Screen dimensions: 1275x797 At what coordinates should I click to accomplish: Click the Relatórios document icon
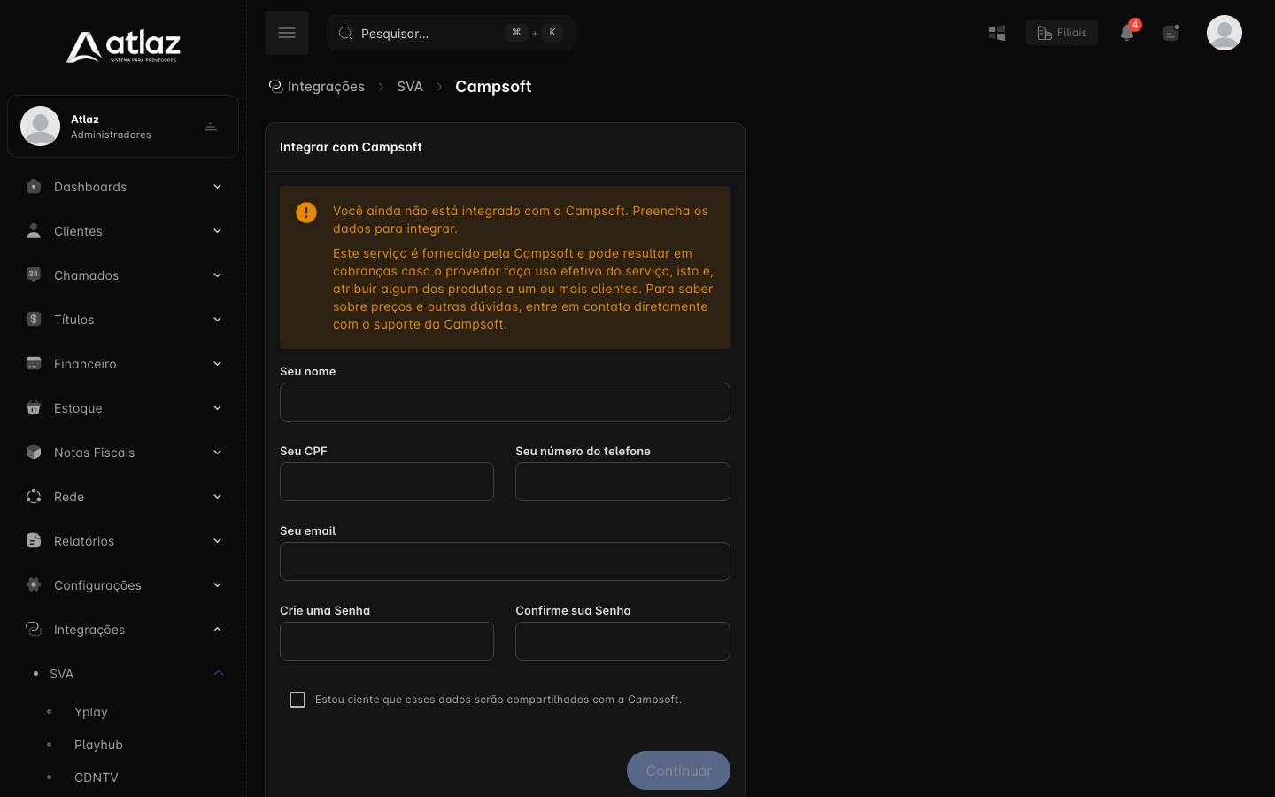(x=34, y=541)
